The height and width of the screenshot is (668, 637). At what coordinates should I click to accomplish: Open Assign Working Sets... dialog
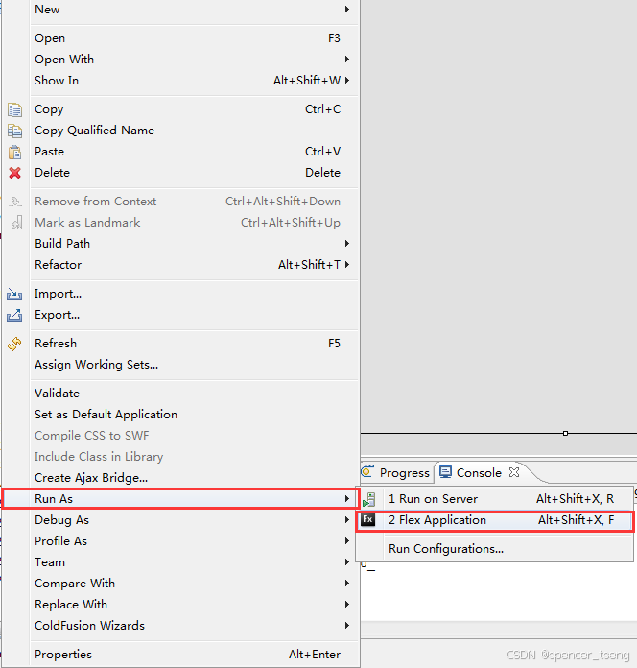(180, 365)
